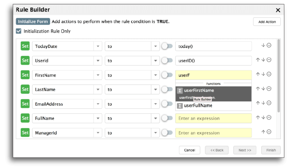This screenshot has width=290, height=167.
Task: Uncheck Initialization Rule Only checkbox
Action: coord(19,31)
